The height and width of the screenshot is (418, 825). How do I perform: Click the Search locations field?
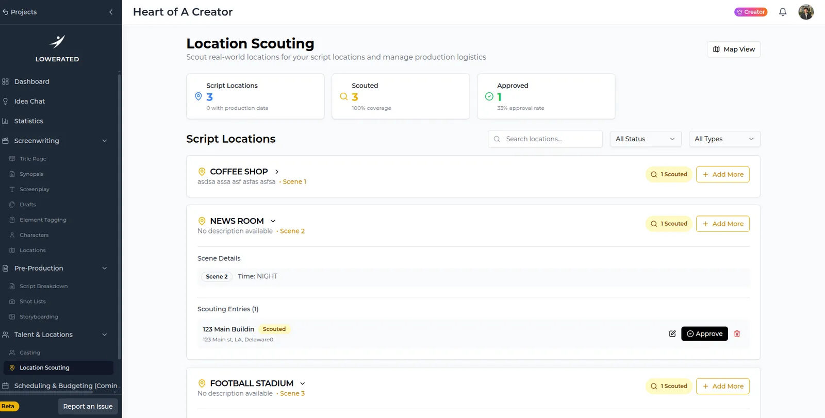(545, 139)
